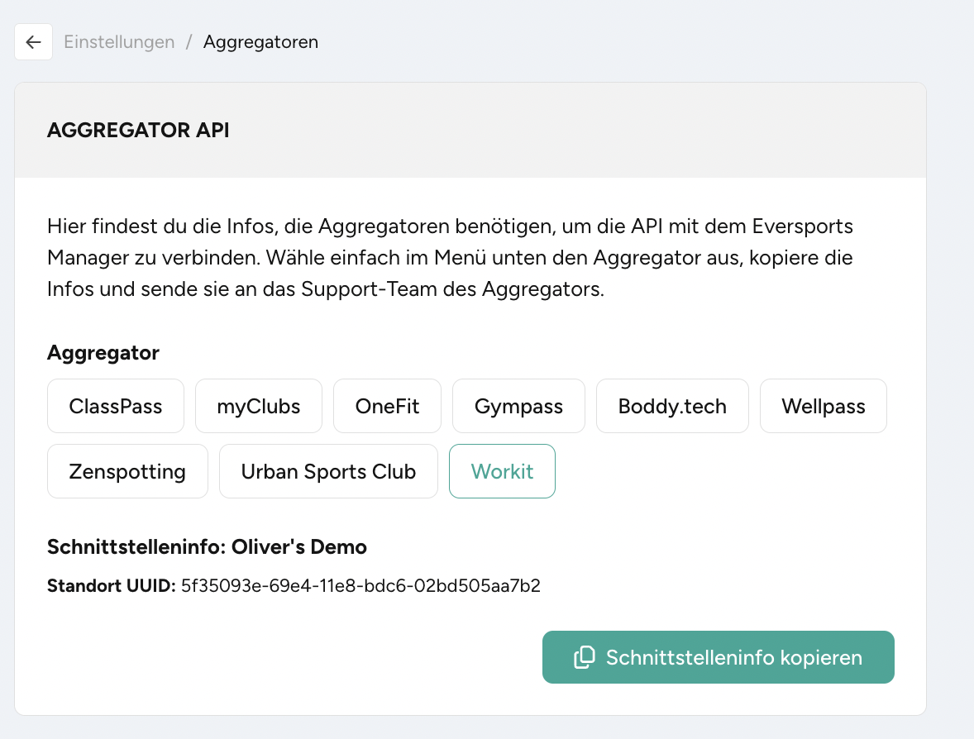Image resolution: width=974 pixels, height=739 pixels.
Task: Click the Standort UUID value 5f35093e-69e4-11e8-bdc6-02bd505aa7b2
Action: 360,585
